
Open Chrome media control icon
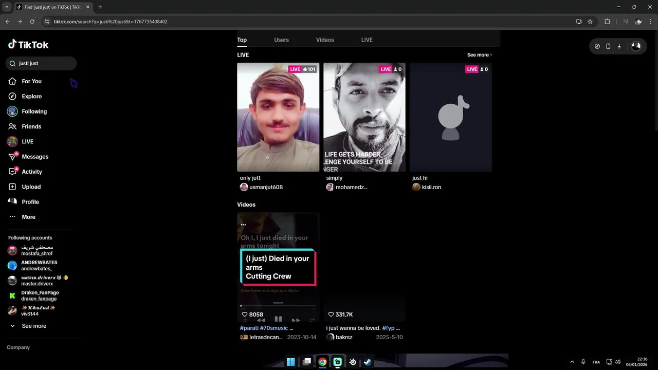[626, 22]
